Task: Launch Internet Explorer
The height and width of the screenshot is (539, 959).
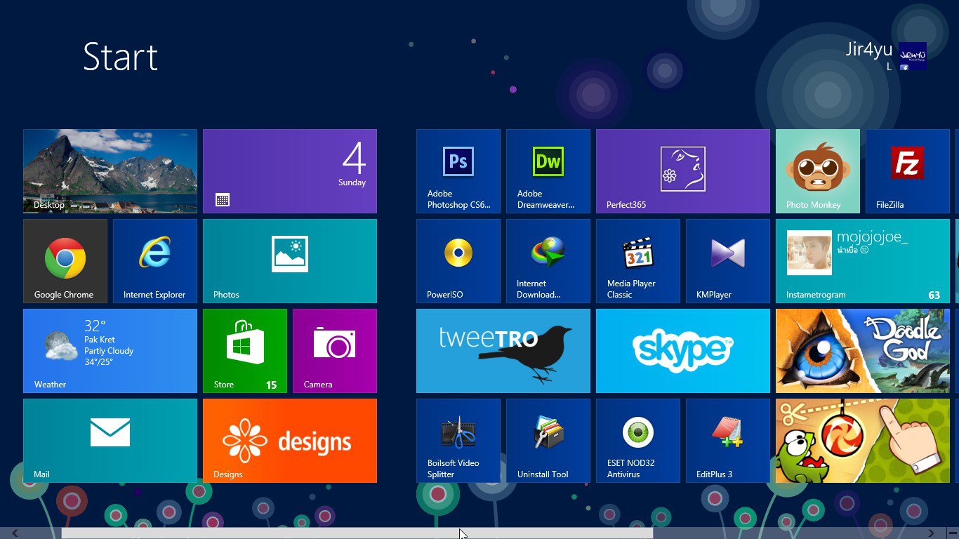Action: 155,261
